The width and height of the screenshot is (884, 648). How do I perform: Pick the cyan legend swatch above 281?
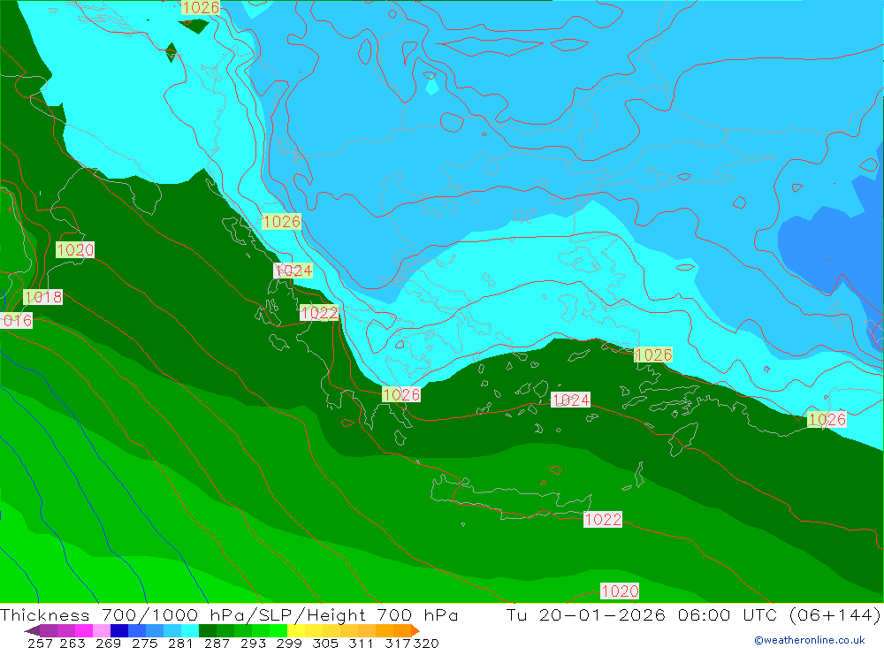[x=190, y=630]
